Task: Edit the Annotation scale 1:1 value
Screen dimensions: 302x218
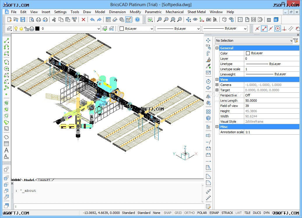Action: pos(272,132)
